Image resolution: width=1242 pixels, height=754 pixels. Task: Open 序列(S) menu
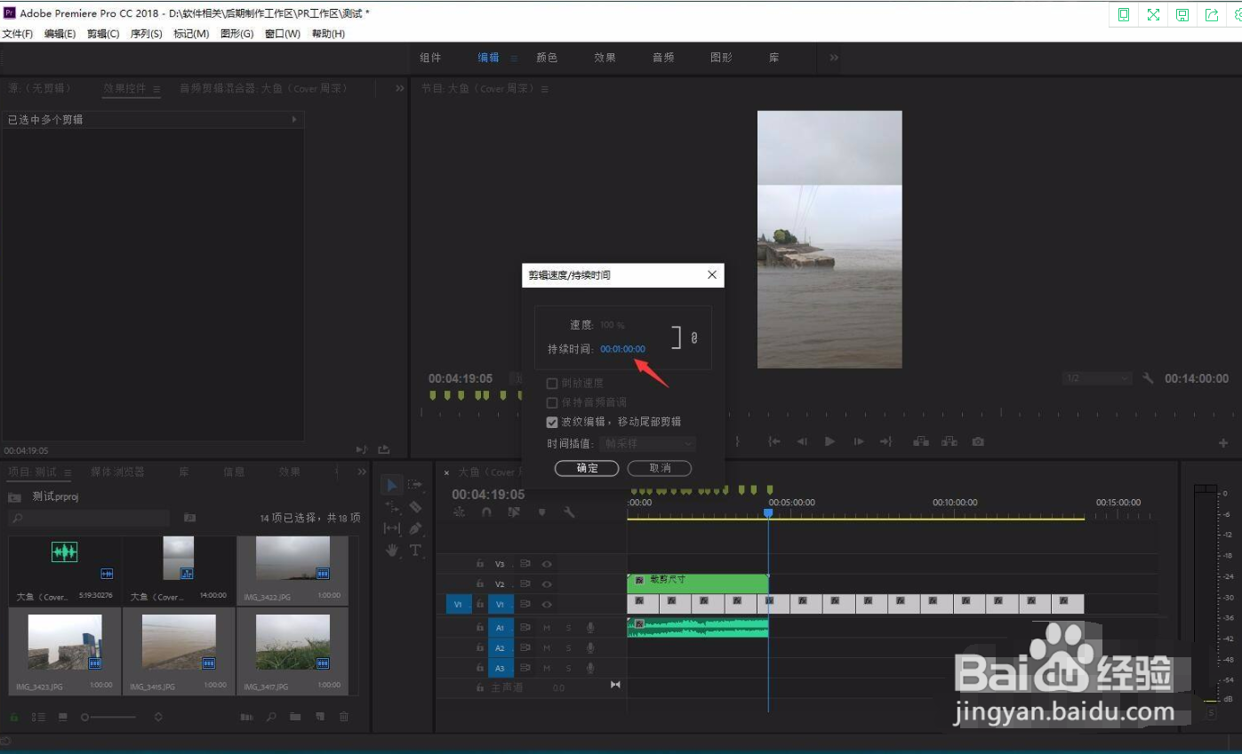click(146, 34)
